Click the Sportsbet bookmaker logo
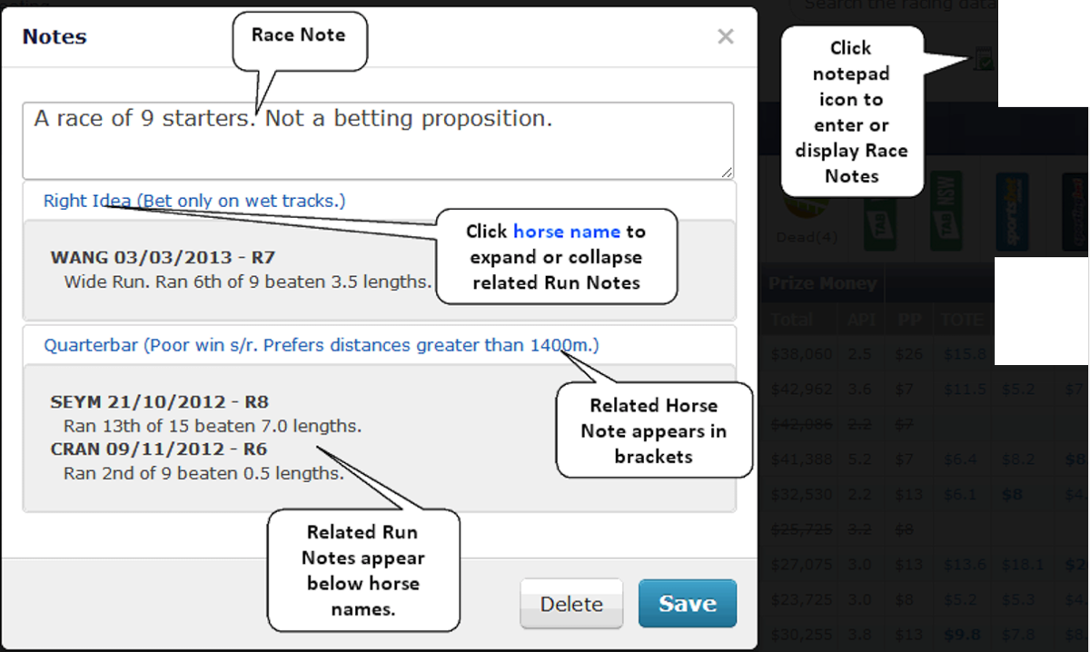Screen dimensions: 1090x652 tap(1012, 212)
